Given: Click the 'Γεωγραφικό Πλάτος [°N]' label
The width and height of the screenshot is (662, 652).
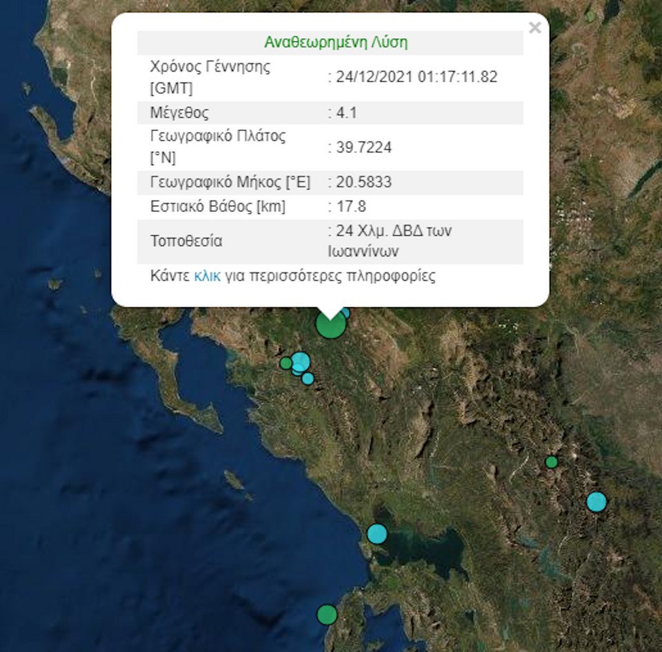Looking at the screenshot, I should (218, 147).
